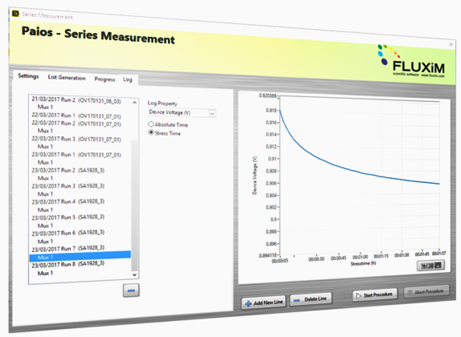Click the Abort Procedure button
461x337 pixels.
[x=426, y=291]
